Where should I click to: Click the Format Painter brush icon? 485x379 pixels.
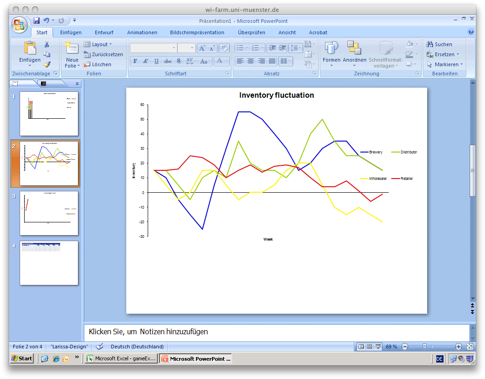point(46,64)
